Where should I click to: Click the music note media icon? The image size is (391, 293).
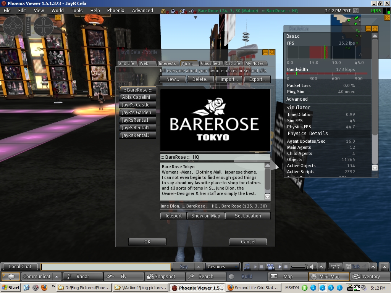tap(247, 267)
